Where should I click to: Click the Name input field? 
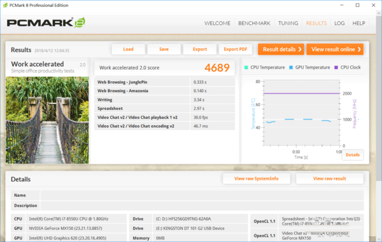[202, 196]
